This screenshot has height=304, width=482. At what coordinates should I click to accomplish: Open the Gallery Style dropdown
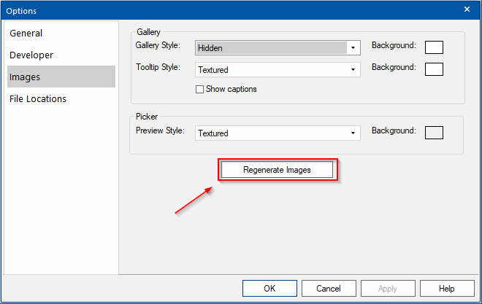pyautogui.click(x=278, y=48)
